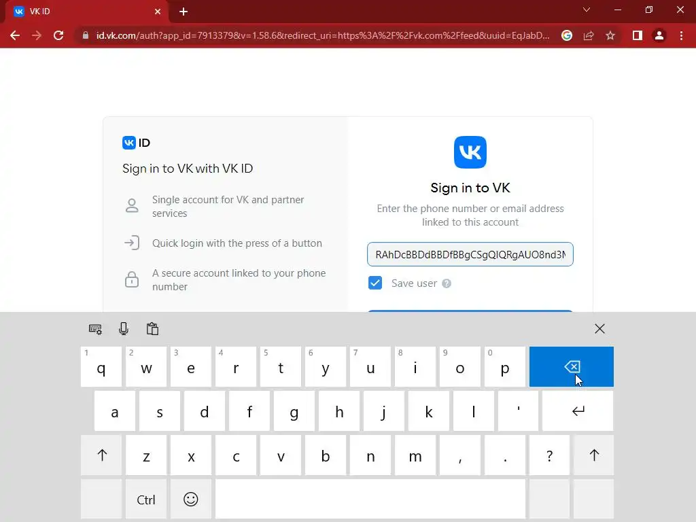Tap the r key

pyautogui.click(x=236, y=366)
